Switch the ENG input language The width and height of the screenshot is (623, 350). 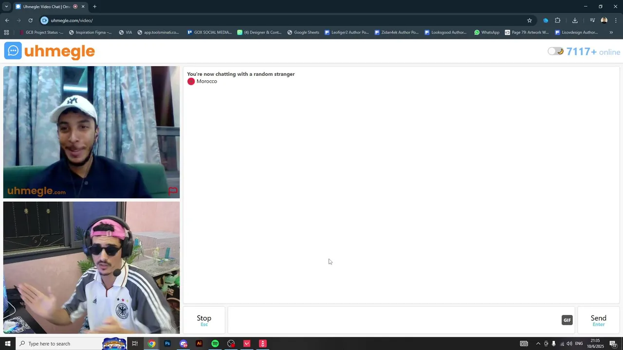579,344
